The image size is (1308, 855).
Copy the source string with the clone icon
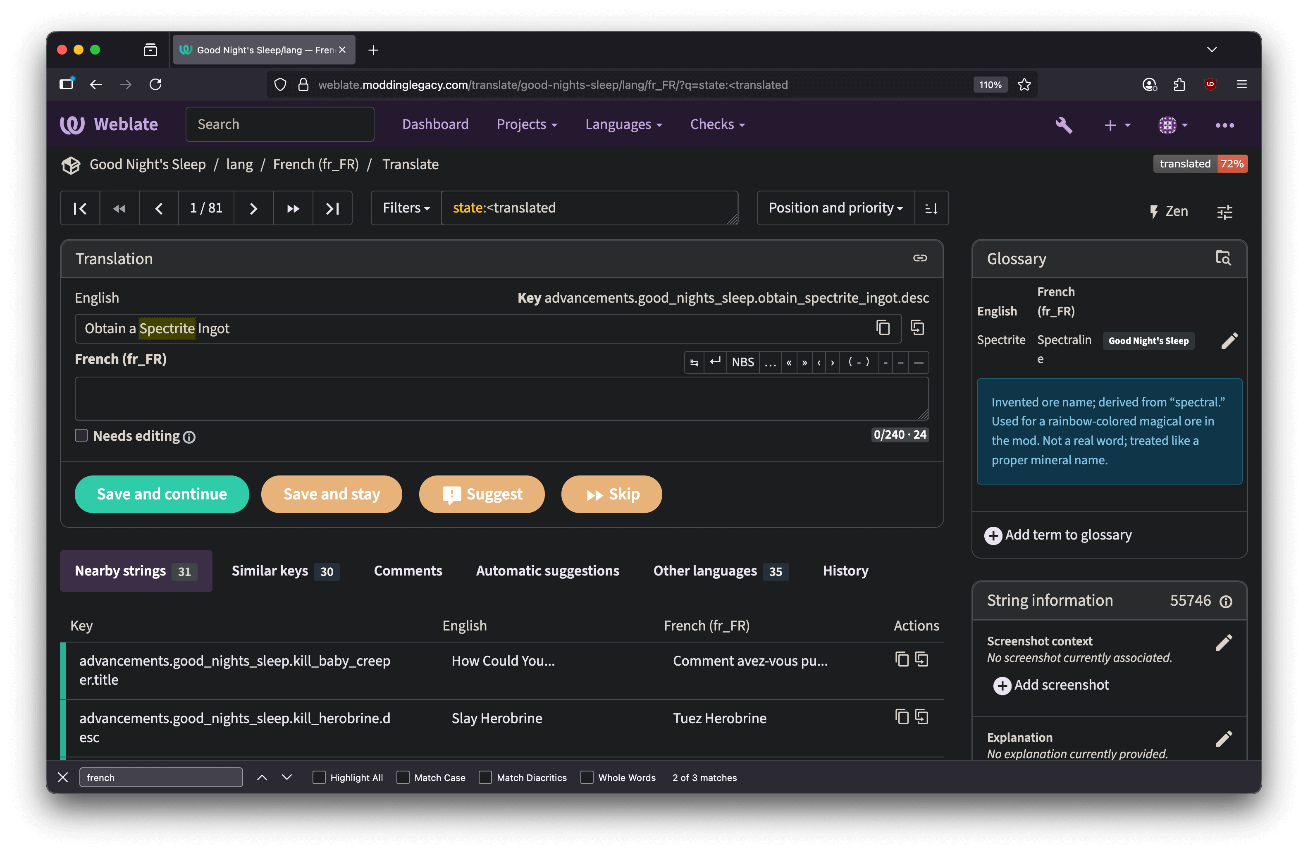point(917,328)
